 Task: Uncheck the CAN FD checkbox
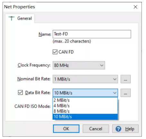tap(55, 52)
